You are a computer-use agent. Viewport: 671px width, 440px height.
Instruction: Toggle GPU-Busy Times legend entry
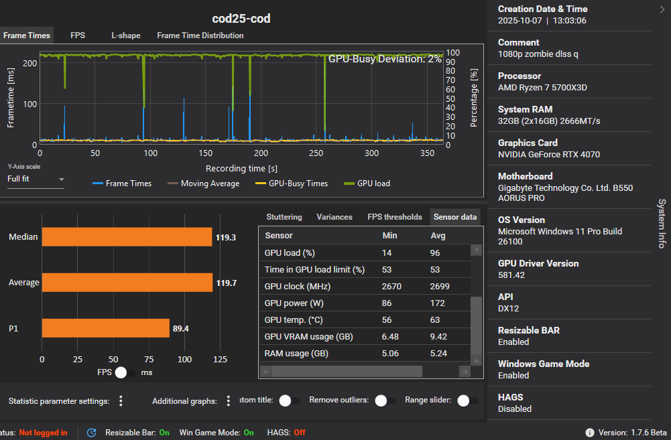click(292, 184)
